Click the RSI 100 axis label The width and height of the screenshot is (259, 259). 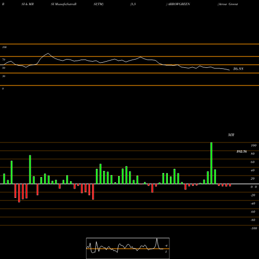4,47
